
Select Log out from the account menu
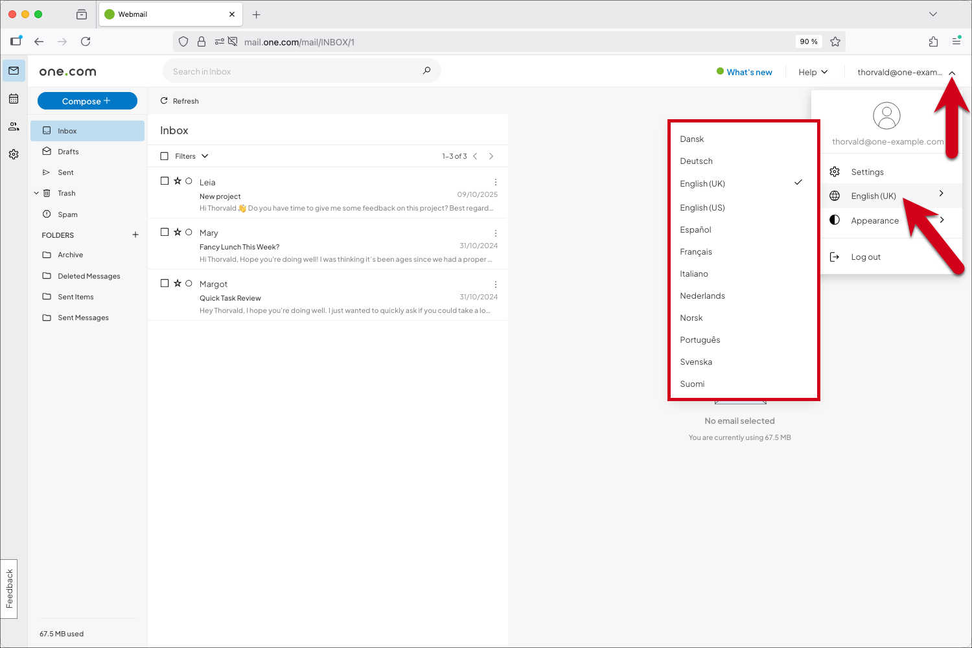(865, 257)
